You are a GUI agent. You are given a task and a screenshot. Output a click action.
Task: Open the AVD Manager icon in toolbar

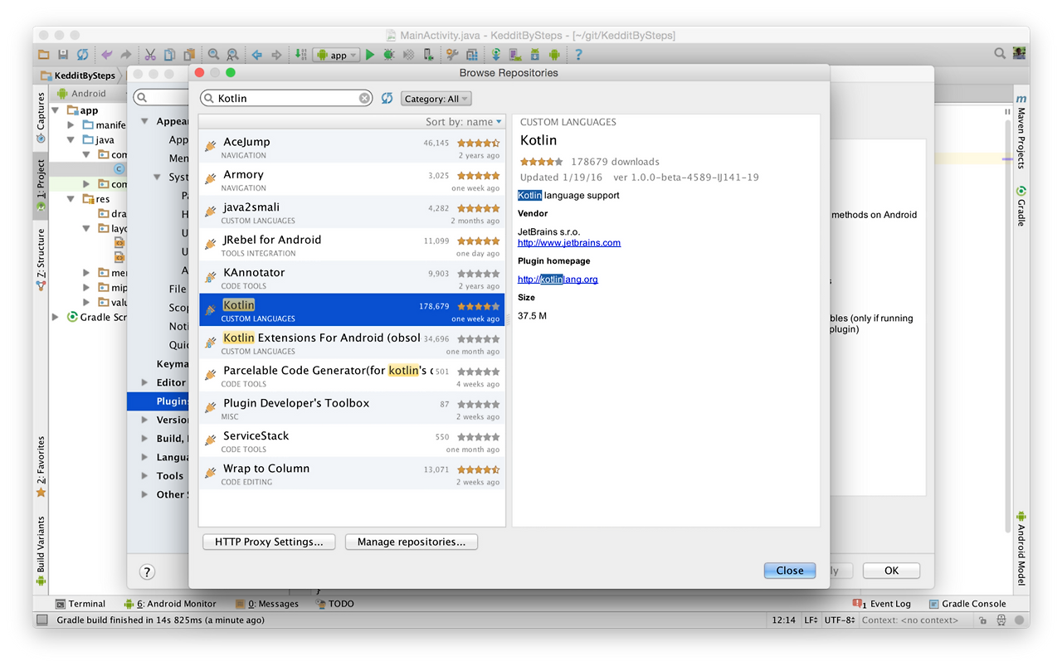tap(515, 55)
